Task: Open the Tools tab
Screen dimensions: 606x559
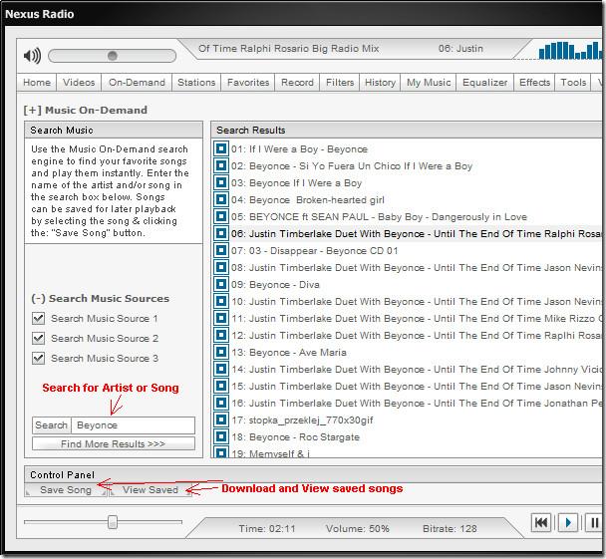Action: [x=573, y=83]
